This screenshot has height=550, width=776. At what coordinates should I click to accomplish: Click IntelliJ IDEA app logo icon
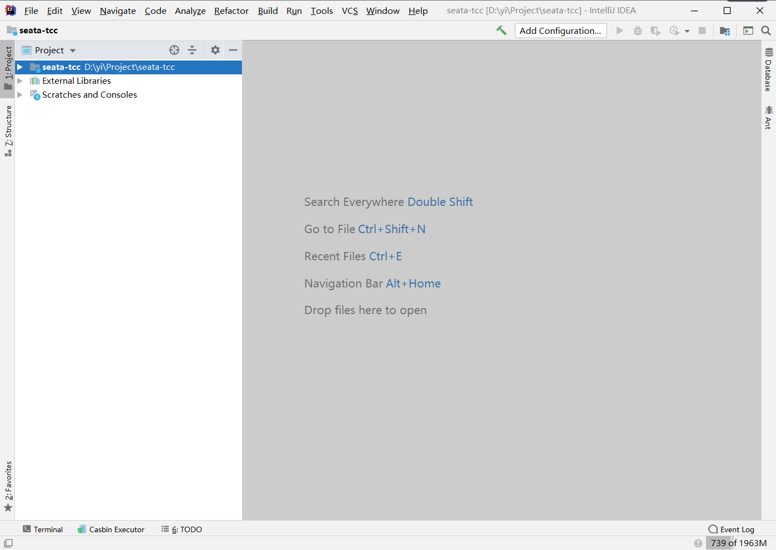click(11, 11)
